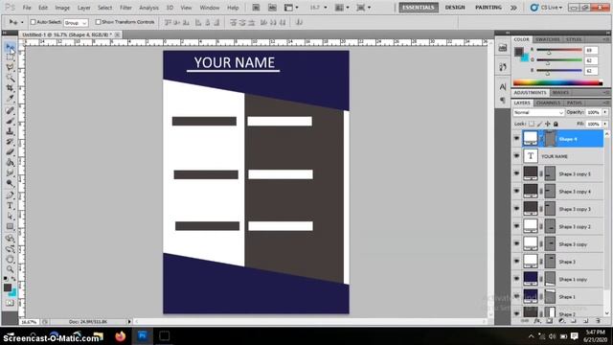Viewport: 613px width, 345px height.
Task: Open Move tool preset picker arrow
Action: (22, 22)
